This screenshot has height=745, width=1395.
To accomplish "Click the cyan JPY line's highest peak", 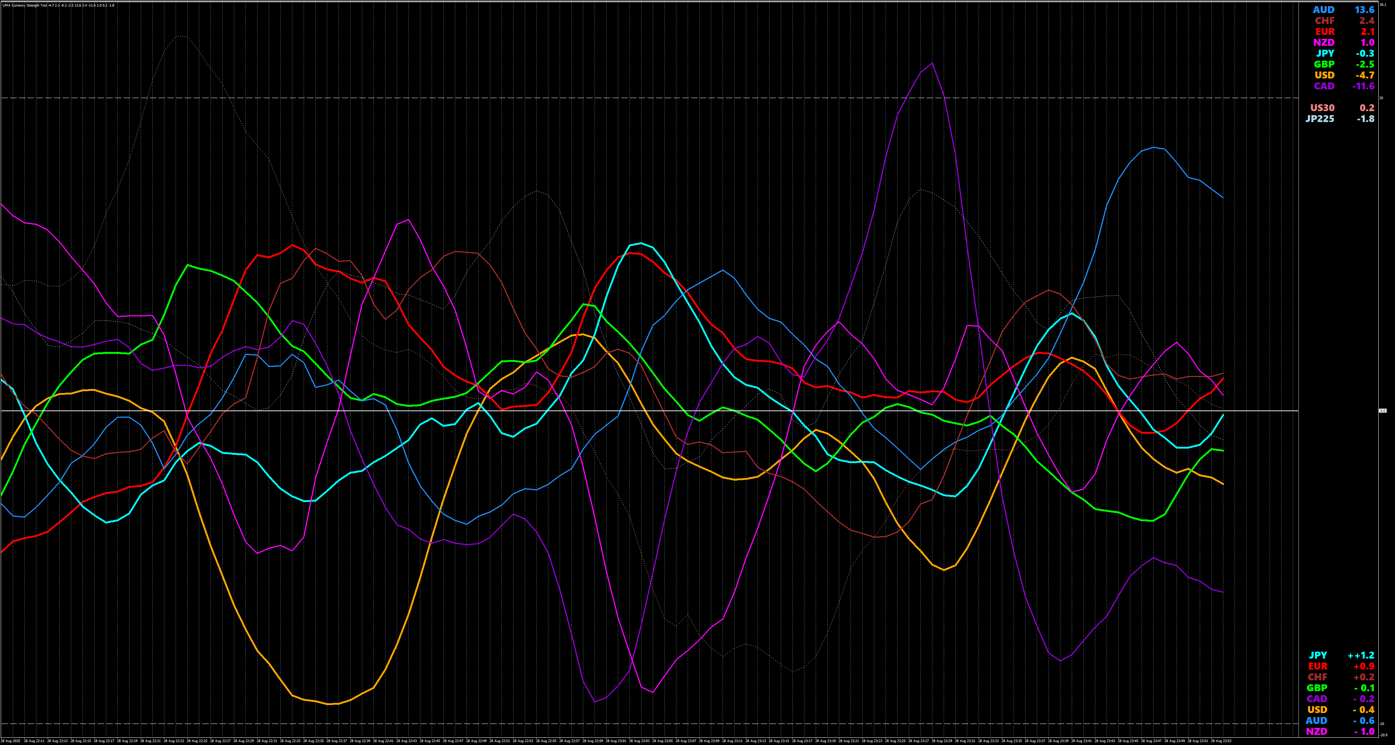I will coord(641,243).
